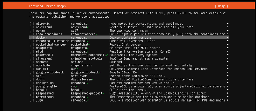Click the green checkmark after rocketchat publisher
Viewport: 256px width, 111px height.
[x=90, y=45]
